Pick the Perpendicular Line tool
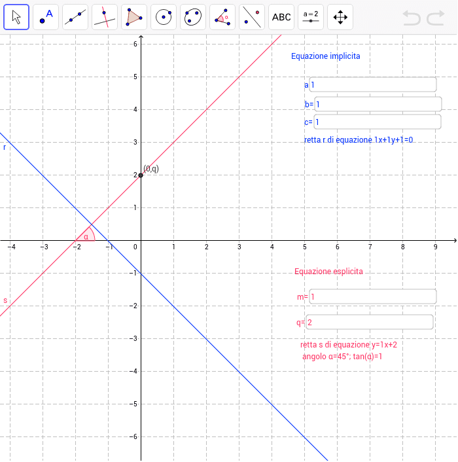The width and height of the screenshot is (458, 462). [105, 17]
